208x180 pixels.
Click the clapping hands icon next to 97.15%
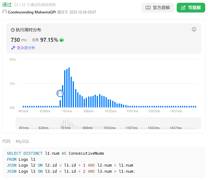[x=61, y=40]
